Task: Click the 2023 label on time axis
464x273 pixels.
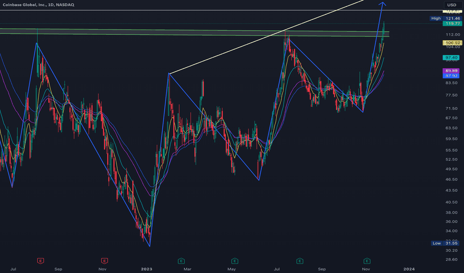Action: (146, 269)
